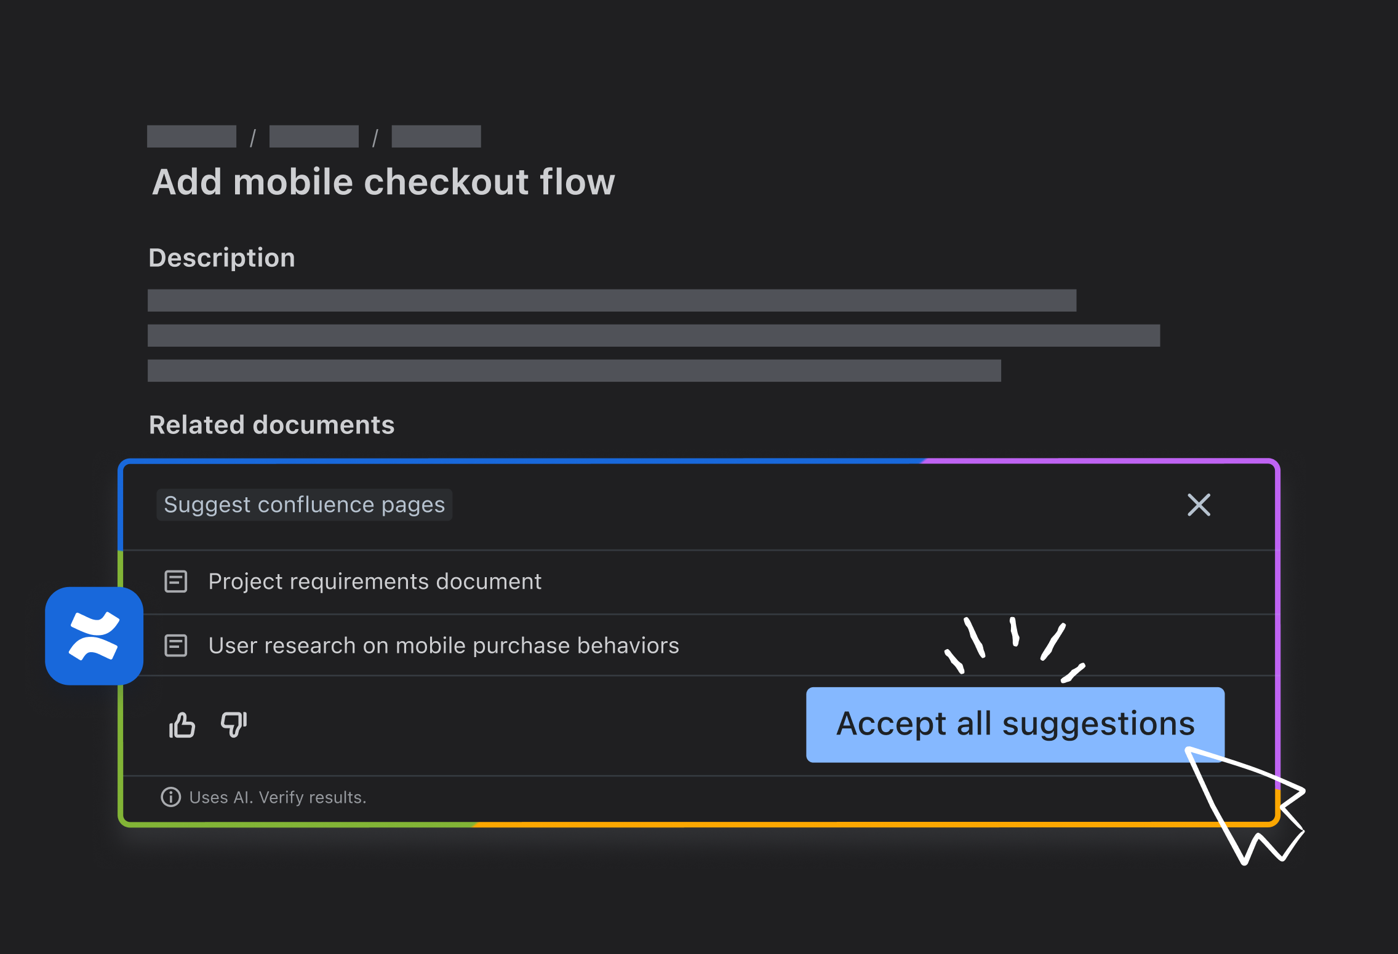The height and width of the screenshot is (954, 1398).
Task: Click the thumbs down feedback icon
Action: coord(234,725)
